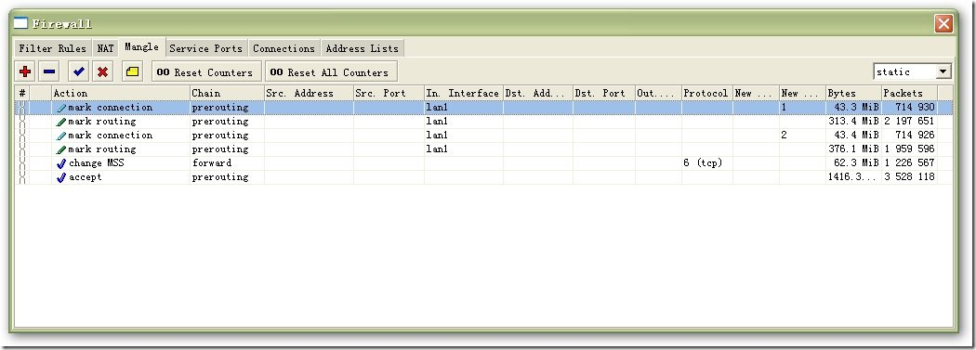Screen dimensions: 976x350
Task: Click the blue minus Remove rule icon
Action: [49, 72]
